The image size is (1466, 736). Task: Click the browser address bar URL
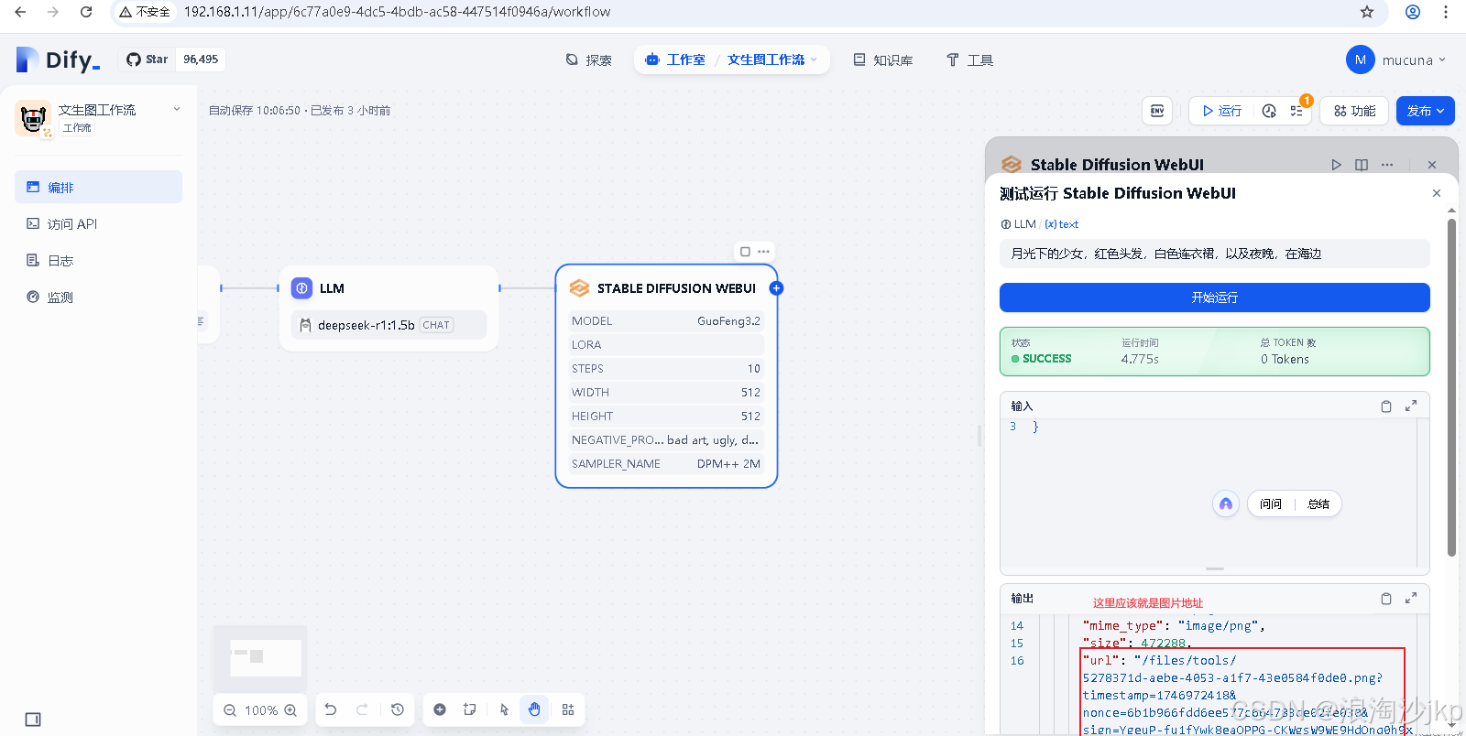coord(397,12)
